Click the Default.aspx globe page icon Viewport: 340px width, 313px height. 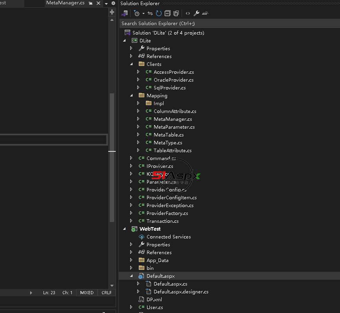point(141,276)
